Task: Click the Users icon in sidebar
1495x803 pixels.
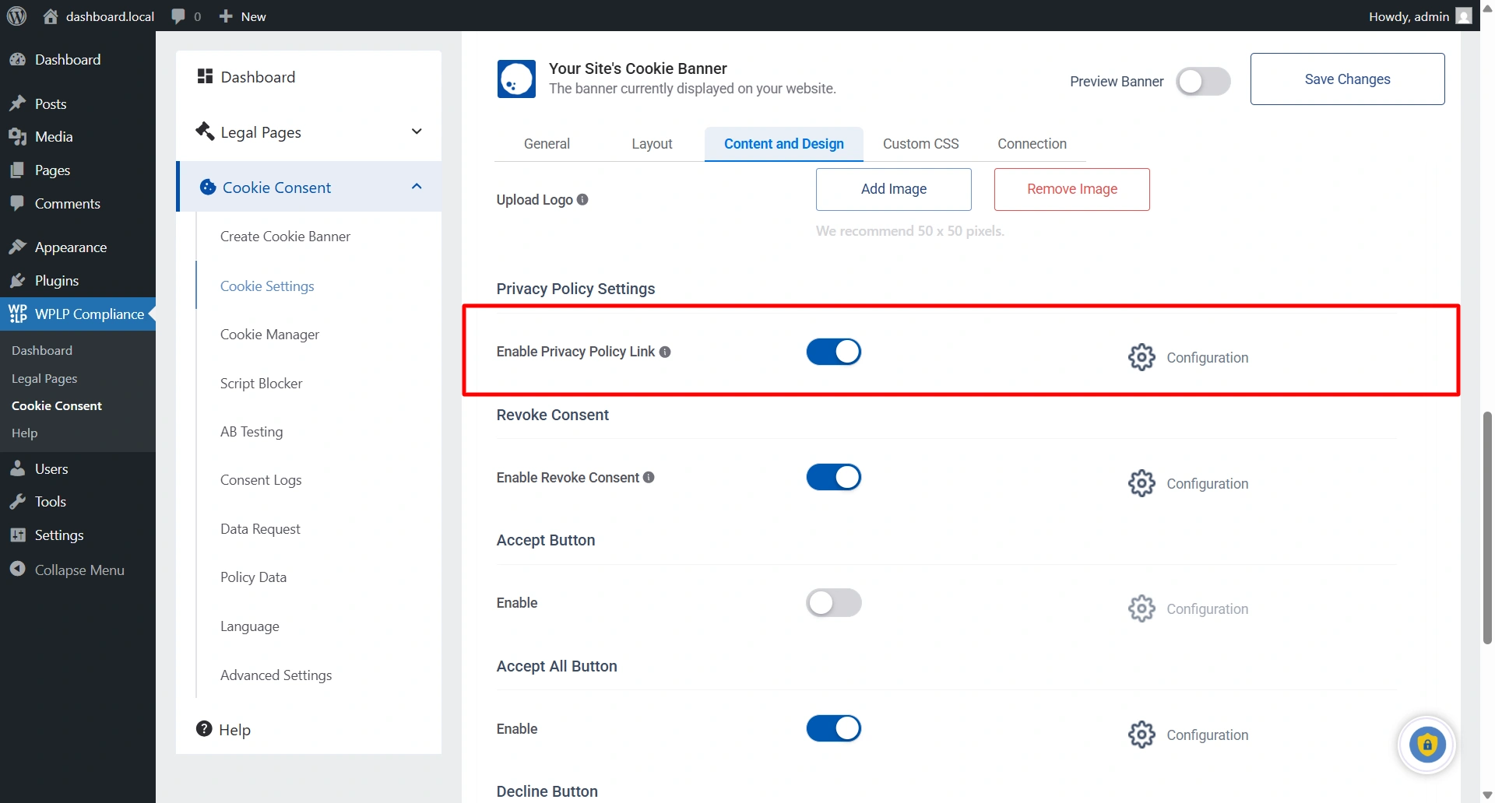Action: [19, 468]
